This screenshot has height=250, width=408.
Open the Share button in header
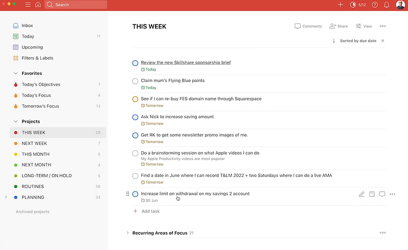pyautogui.click(x=339, y=26)
